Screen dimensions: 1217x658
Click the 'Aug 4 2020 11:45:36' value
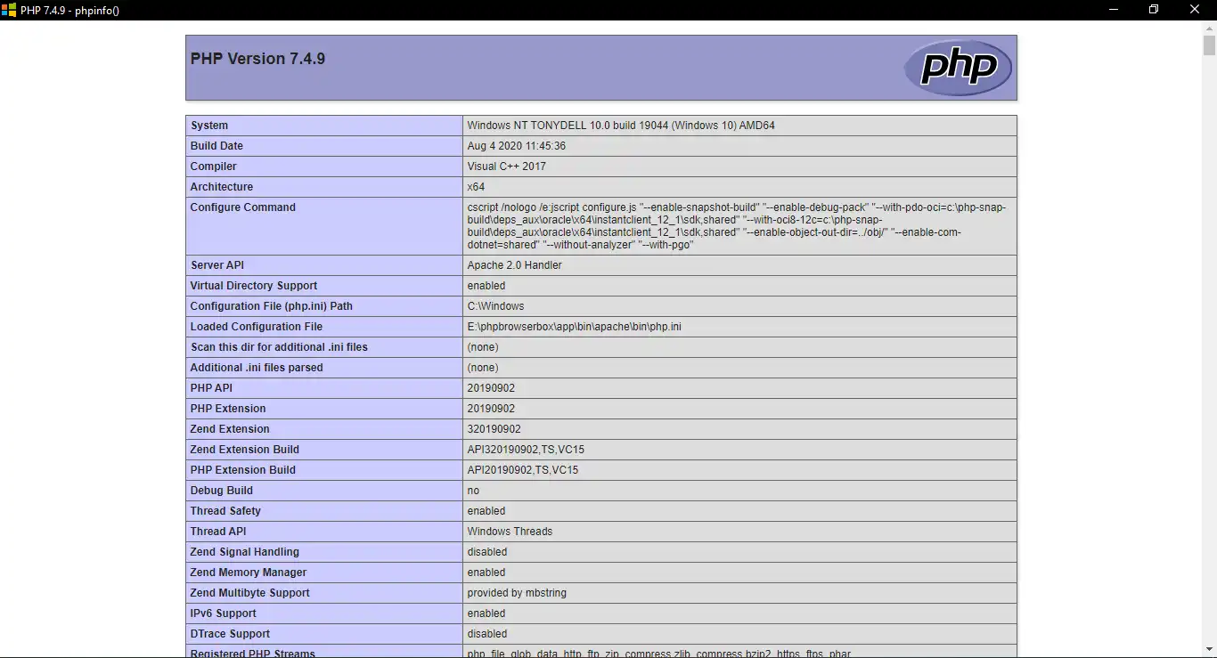(517, 146)
